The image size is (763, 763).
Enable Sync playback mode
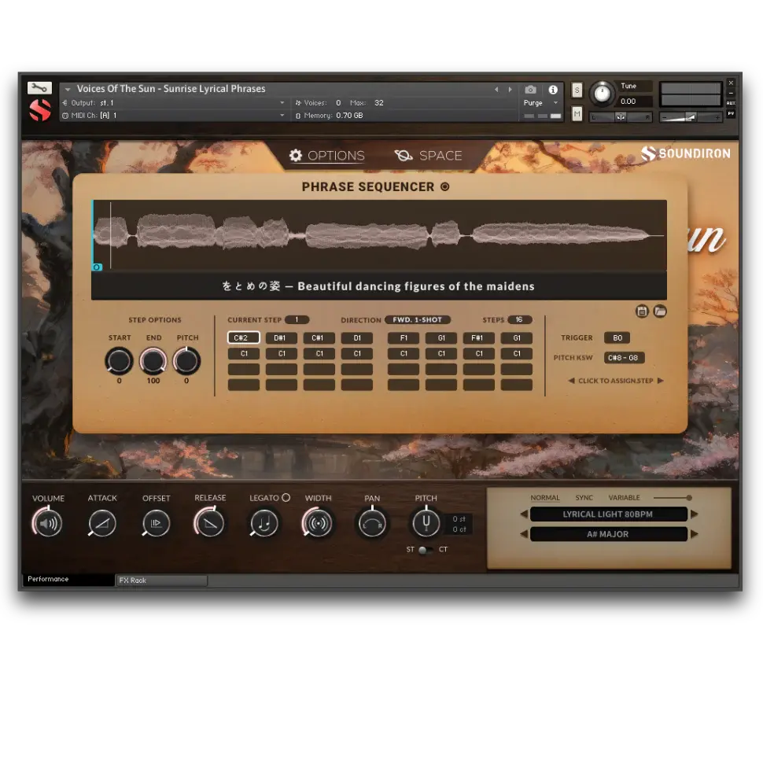pos(583,497)
